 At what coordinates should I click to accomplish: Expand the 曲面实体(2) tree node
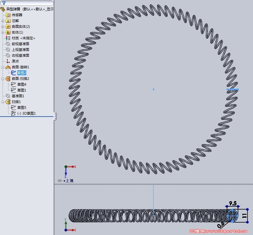tap(3, 27)
